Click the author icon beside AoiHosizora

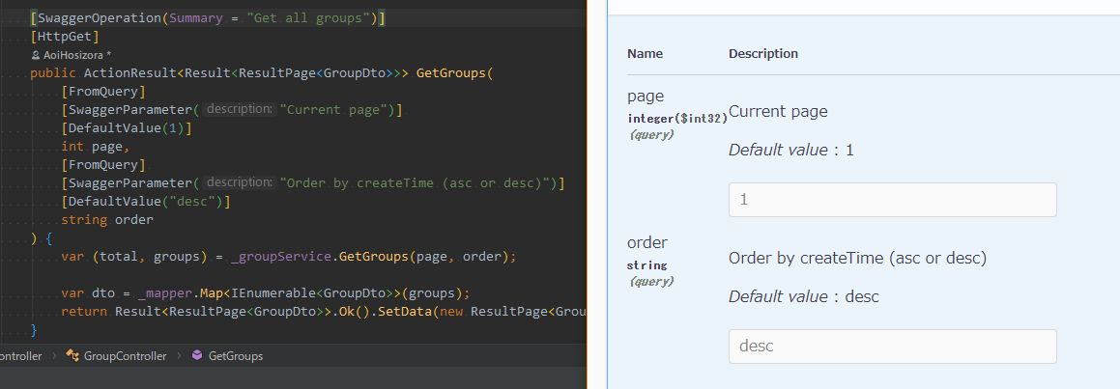coord(36,54)
